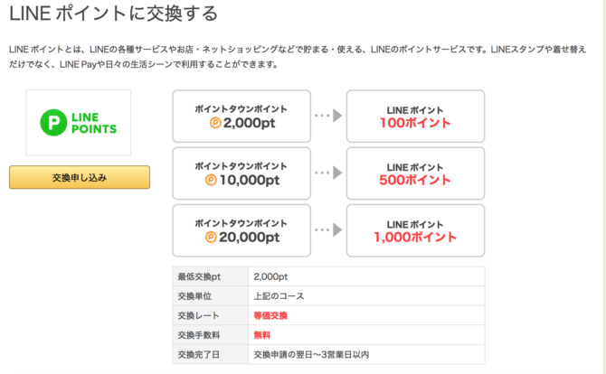This screenshot has height=374, width=606.
Task: Click the 交換完了日 value cell
Action: click(x=366, y=354)
